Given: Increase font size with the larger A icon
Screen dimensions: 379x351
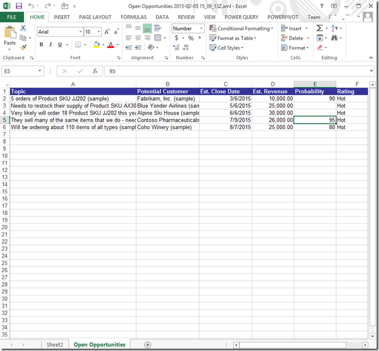Looking at the screenshot, I should [x=107, y=32].
